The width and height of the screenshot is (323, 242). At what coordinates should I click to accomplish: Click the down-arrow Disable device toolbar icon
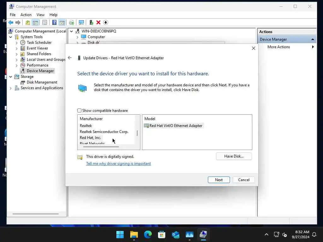pyautogui.click(x=105, y=22)
